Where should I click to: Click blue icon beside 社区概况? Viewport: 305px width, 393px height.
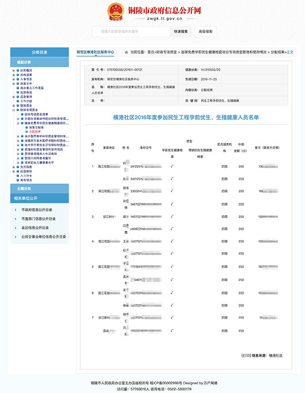(x=18, y=71)
